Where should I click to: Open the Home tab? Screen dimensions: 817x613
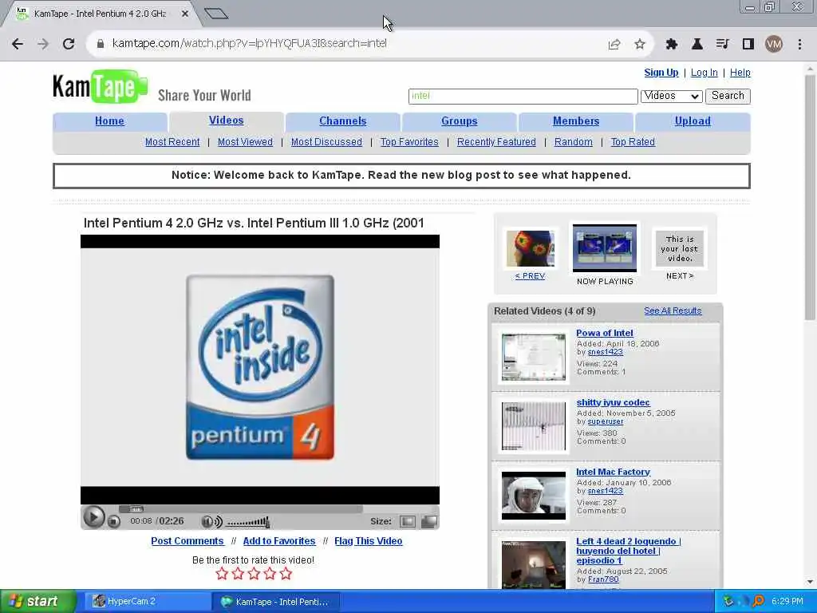pos(109,121)
